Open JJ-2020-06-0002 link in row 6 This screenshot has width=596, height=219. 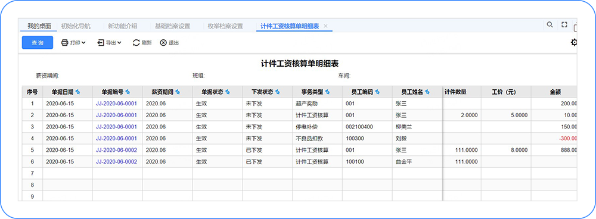(x=116, y=162)
